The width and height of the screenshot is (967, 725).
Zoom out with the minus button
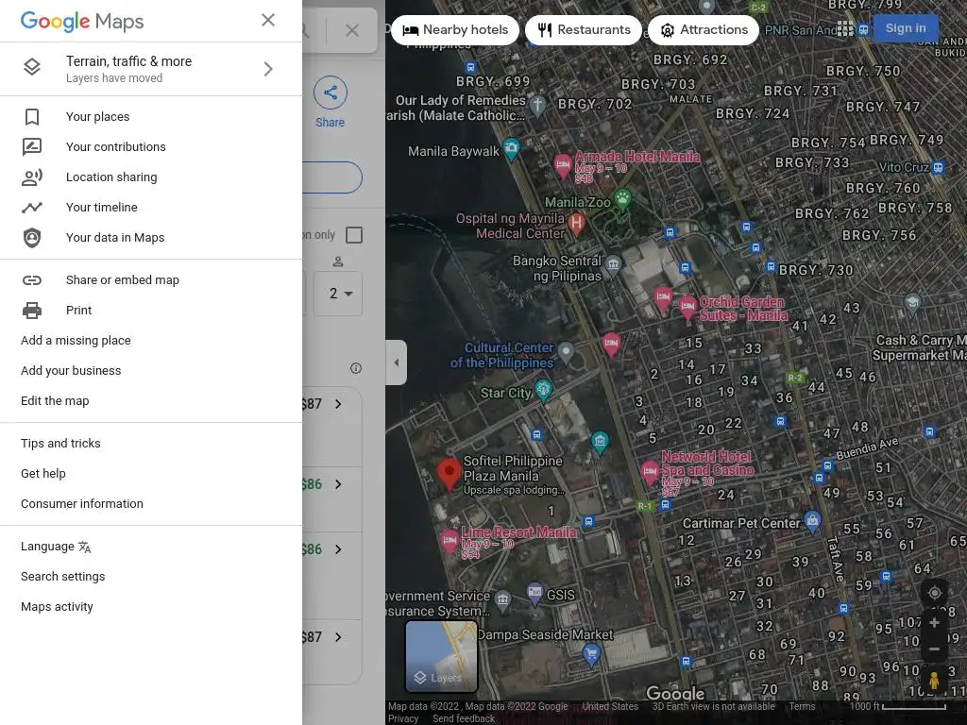(x=934, y=649)
